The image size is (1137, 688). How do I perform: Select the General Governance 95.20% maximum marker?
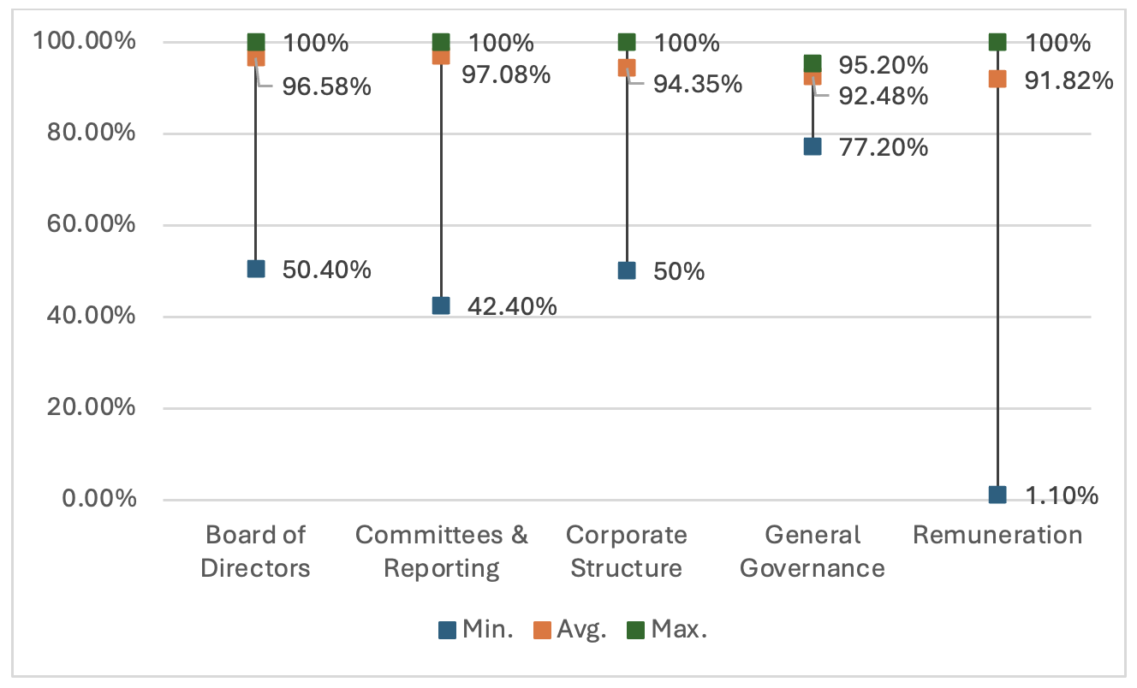click(x=813, y=64)
